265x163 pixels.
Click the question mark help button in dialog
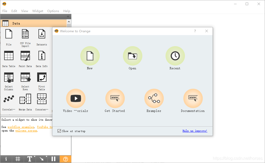click(x=195, y=31)
